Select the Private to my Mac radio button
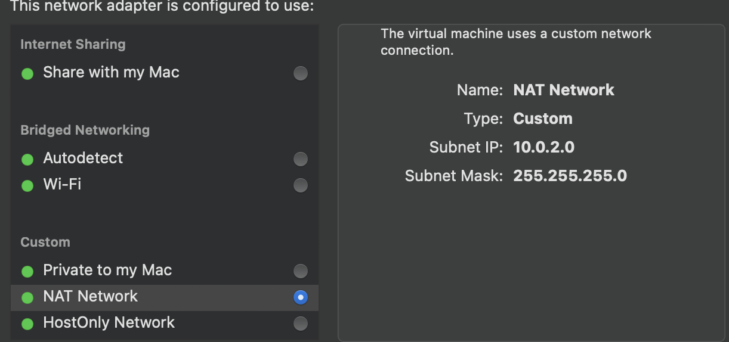Viewport: 729px width, 342px height. coord(301,271)
